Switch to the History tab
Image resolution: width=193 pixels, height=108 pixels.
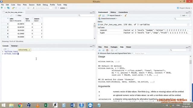pyautogui.click(x=113, y=12)
